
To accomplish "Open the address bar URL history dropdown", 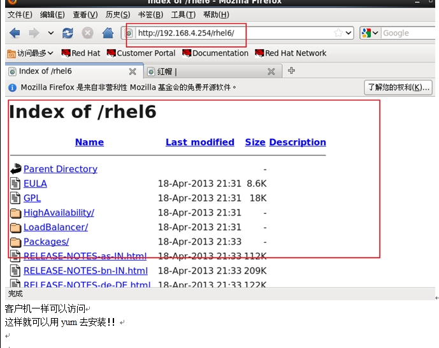I will (x=349, y=33).
